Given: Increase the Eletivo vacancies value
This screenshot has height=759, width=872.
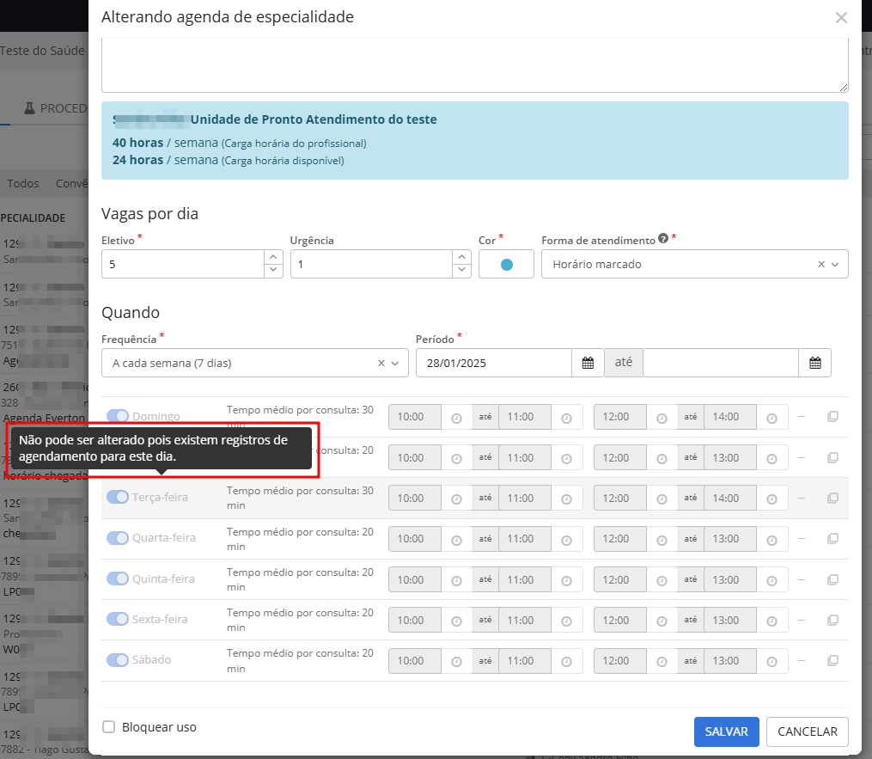Looking at the screenshot, I should (x=273, y=257).
